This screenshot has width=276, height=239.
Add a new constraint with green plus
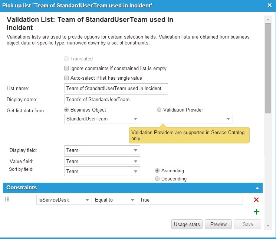(x=256, y=212)
